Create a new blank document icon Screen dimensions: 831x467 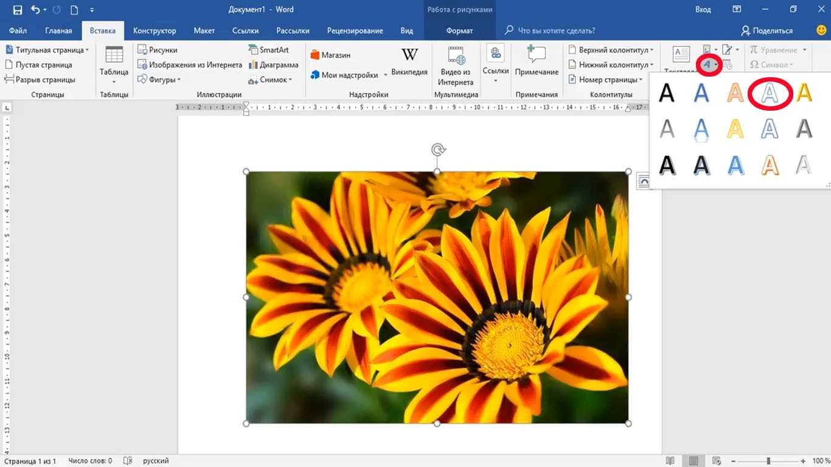coord(74,10)
